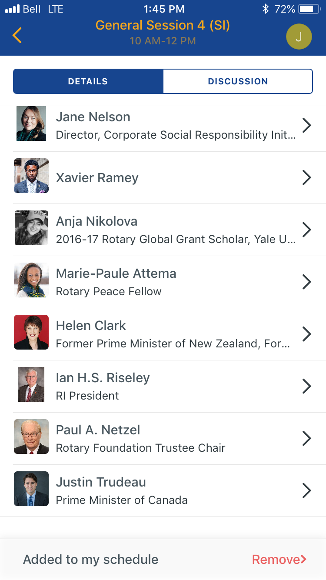Tap chevron beside Justin Trudeau
The image size is (326, 580).
307,490
